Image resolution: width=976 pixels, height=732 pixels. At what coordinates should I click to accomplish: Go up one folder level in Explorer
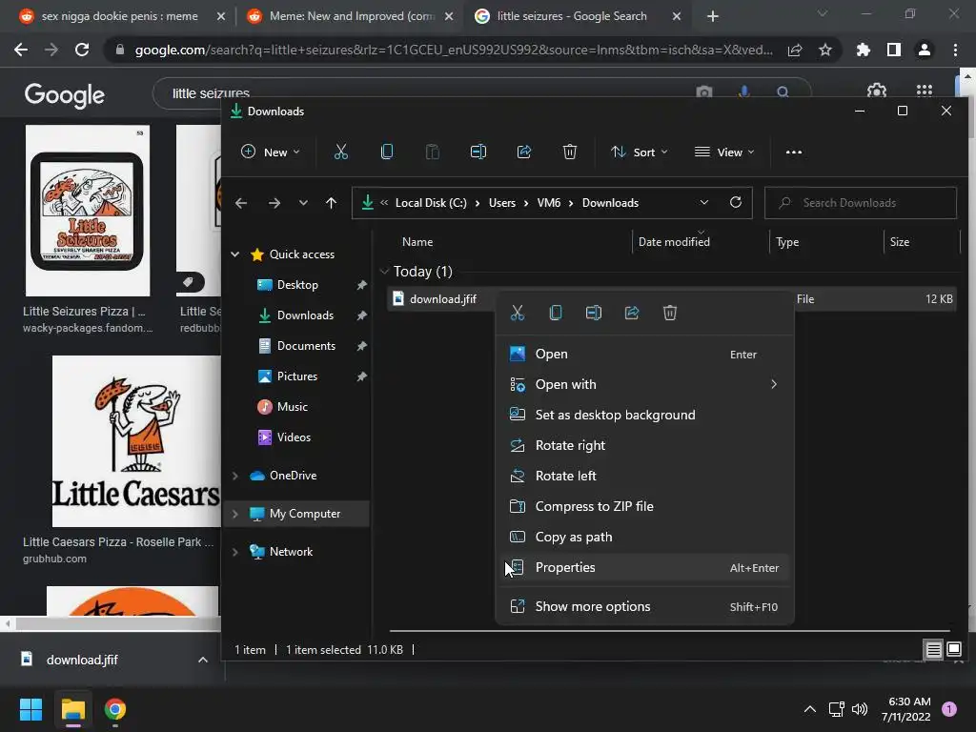click(331, 203)
